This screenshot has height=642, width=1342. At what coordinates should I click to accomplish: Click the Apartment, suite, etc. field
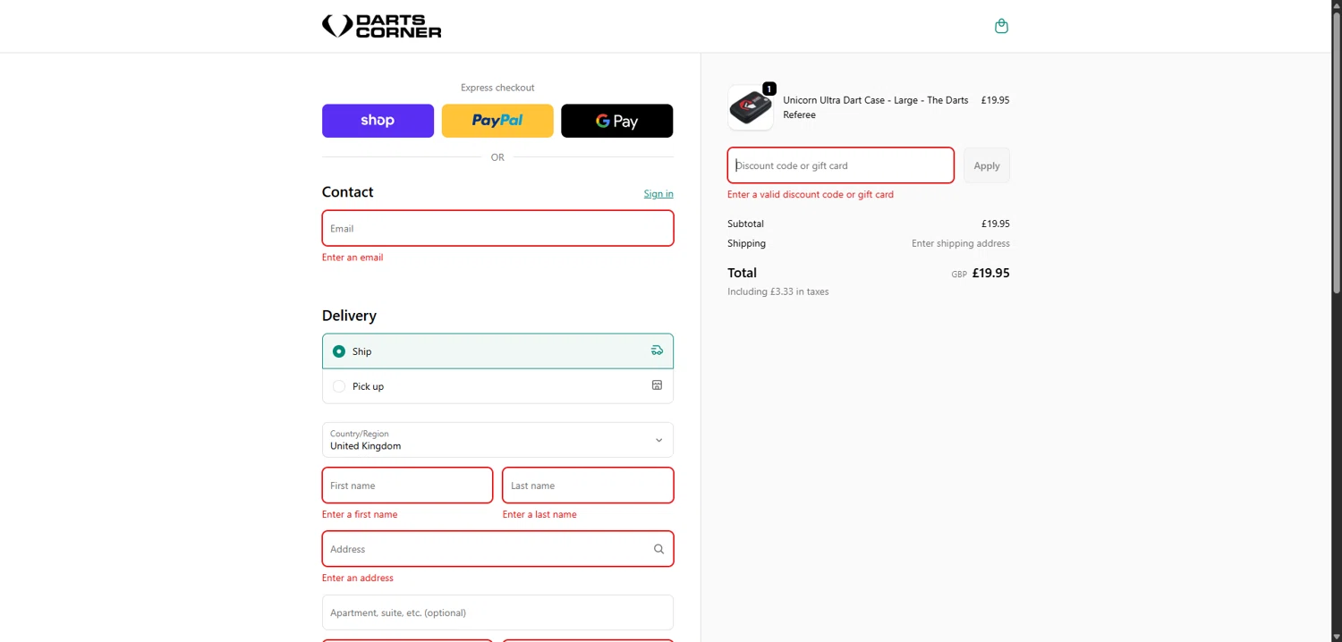coord(497,612)
